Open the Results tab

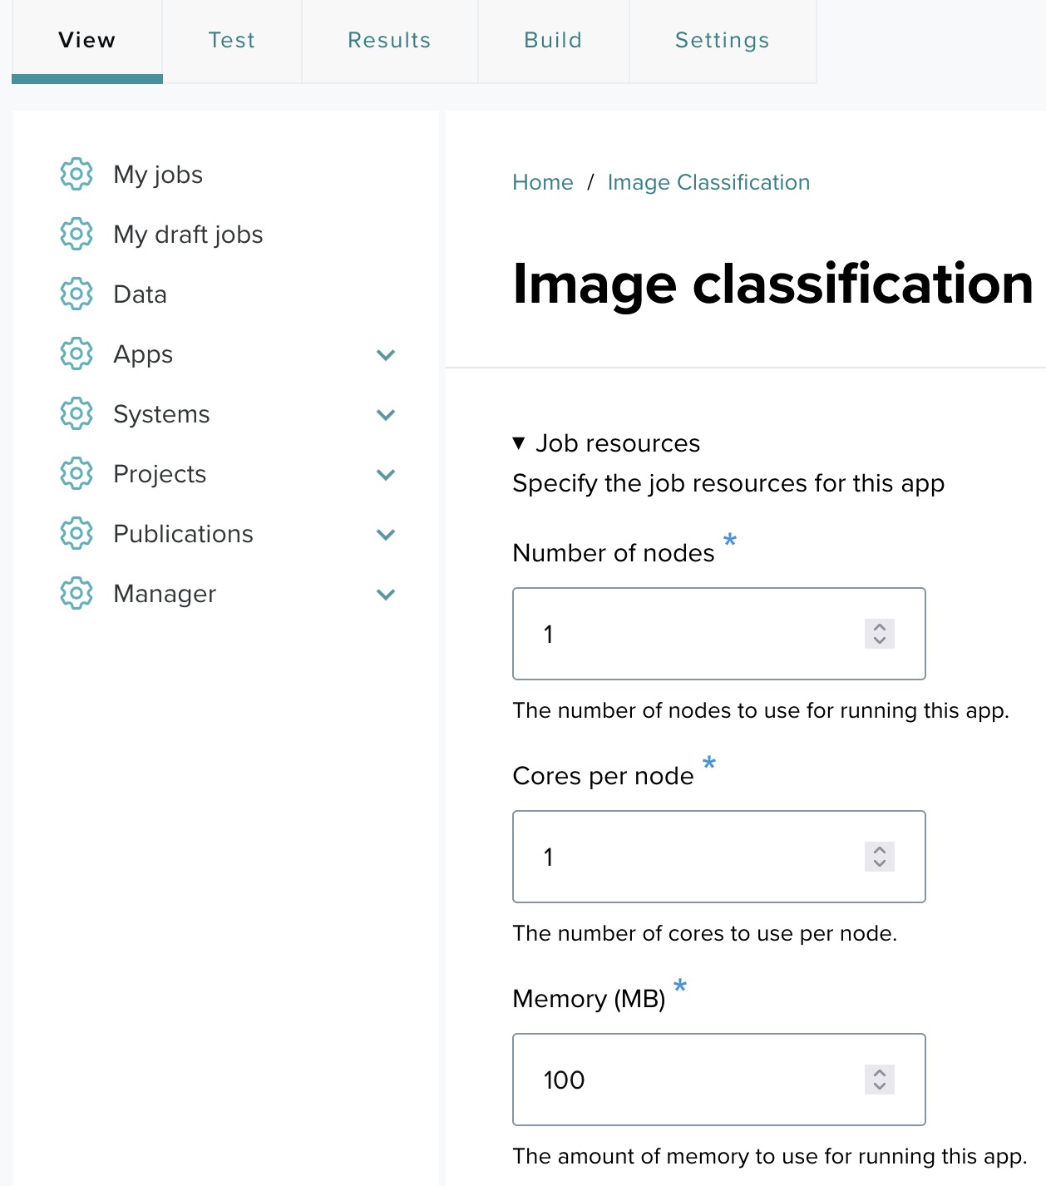click(x=389, y=40)
